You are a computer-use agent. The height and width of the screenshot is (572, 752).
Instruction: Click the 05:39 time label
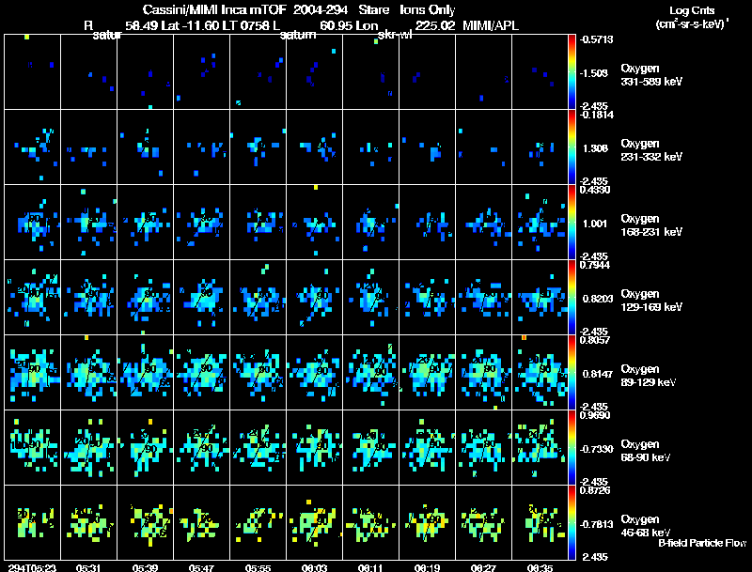[x=145, y=568]
